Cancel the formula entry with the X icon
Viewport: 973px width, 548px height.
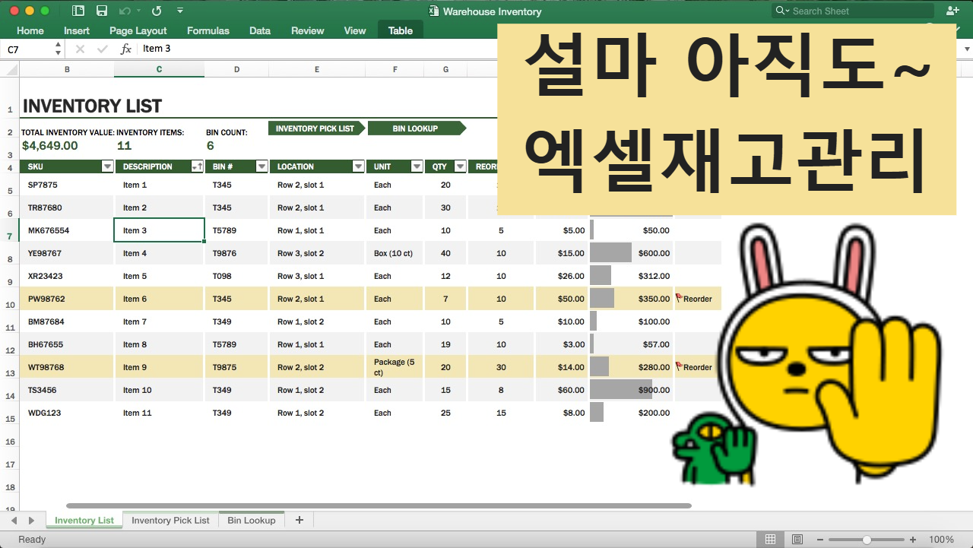coord(80,49)
